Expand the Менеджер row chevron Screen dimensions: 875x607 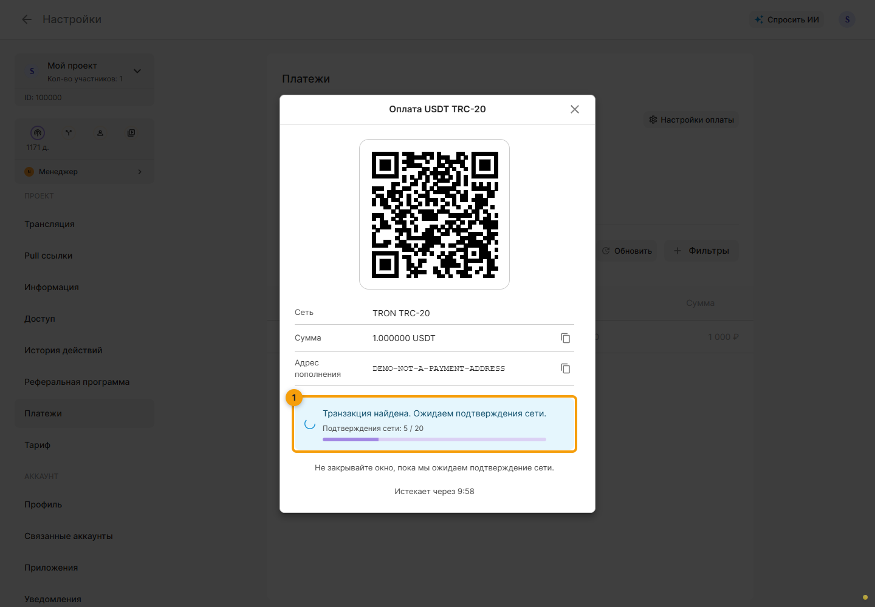click(x=140, y=172)
